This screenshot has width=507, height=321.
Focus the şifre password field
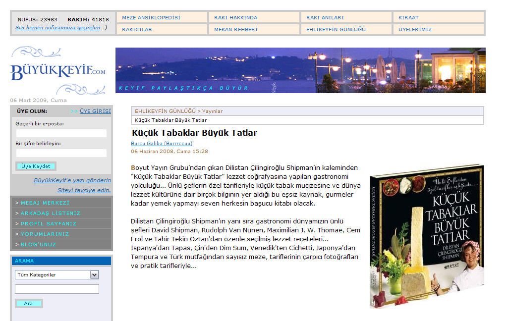click(x=61, y=153)
